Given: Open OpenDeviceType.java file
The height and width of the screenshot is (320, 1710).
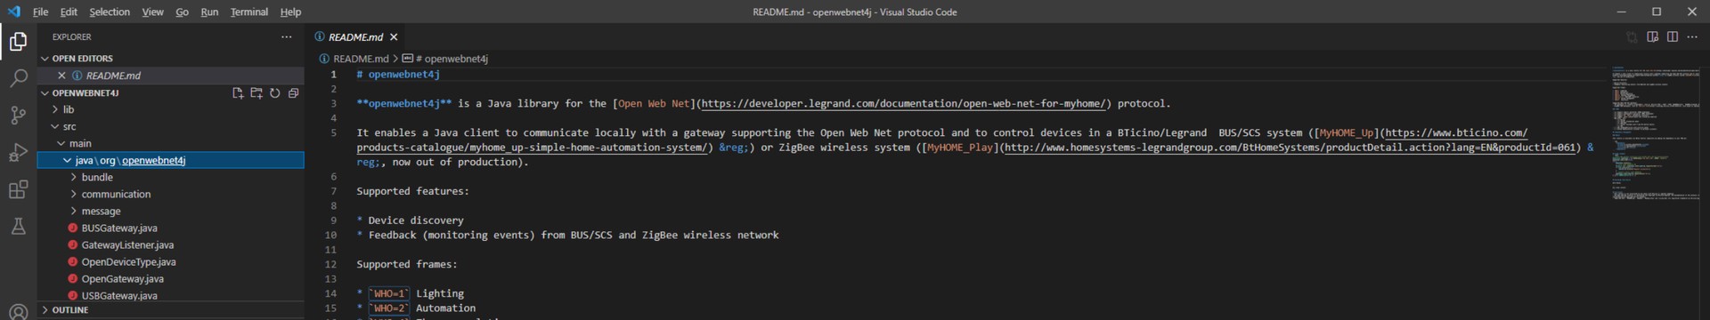Looking at the screenshot, I should (128, 261).
